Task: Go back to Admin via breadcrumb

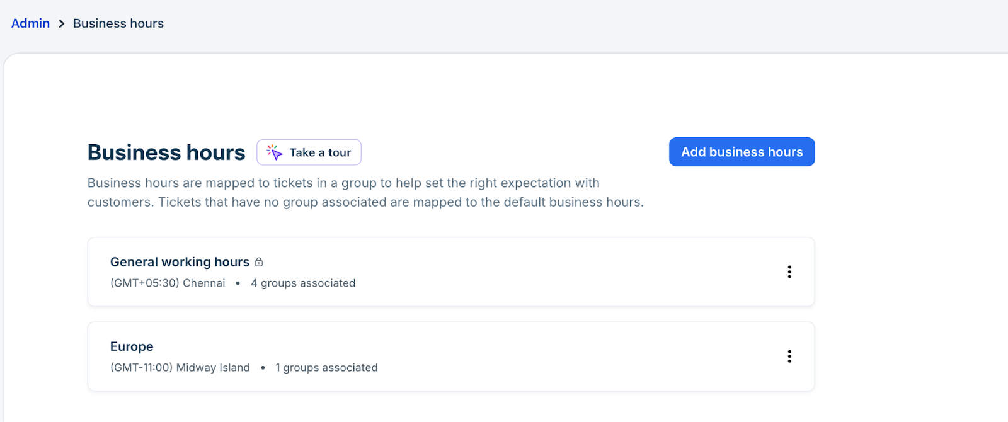Action: (x=30, y=24)
